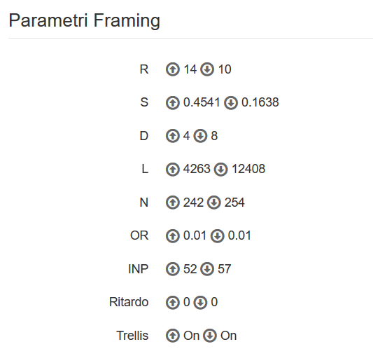Screen dimensions: 373x356
Task: Click the Trellis label
Action: click(132, 335)
